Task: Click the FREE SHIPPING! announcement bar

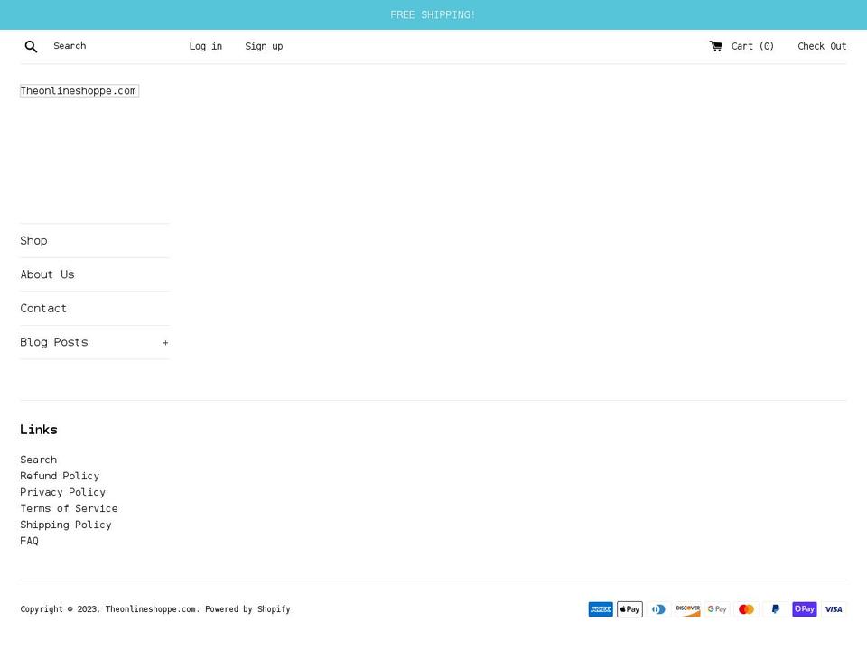Action: [433, 15]
